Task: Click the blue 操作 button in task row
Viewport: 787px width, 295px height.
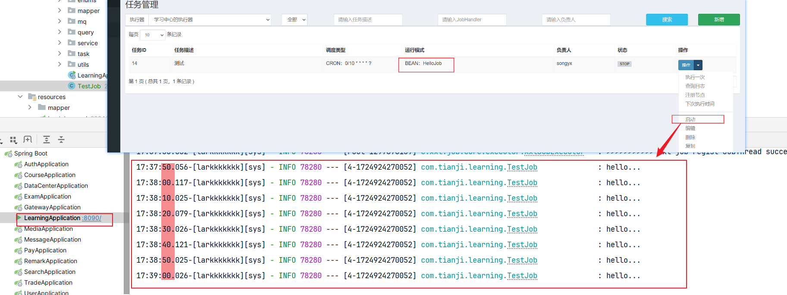Action: coord(686,65)
